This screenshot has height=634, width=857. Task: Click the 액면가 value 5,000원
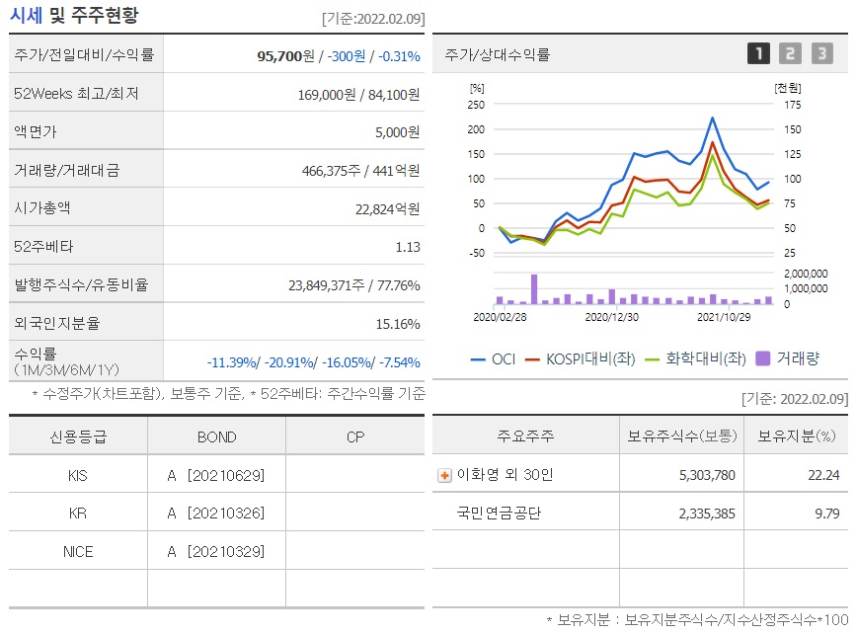tap(397, 132)
